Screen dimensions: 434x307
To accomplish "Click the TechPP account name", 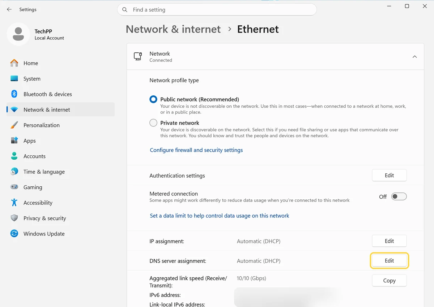I will [43, 31].
